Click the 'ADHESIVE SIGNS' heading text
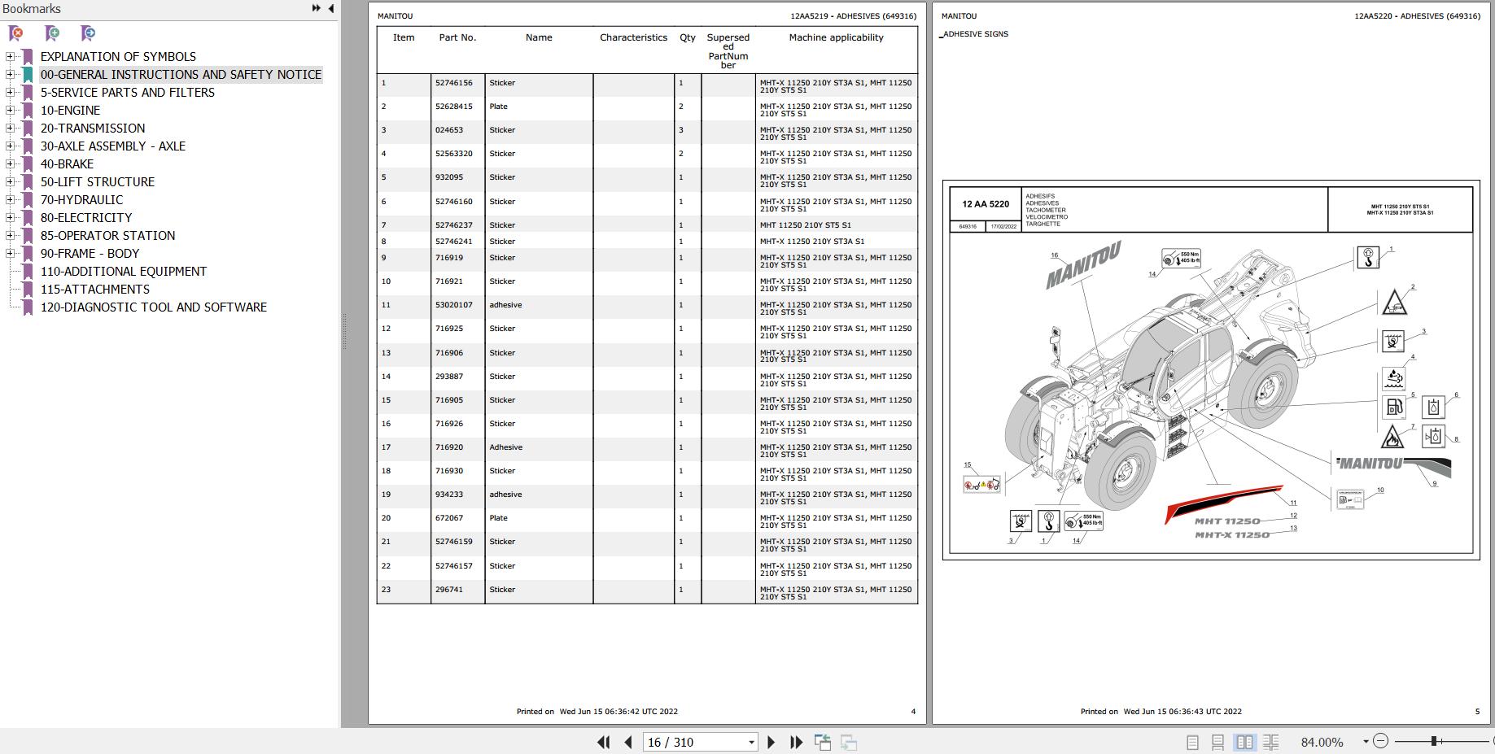Image resolution: width=1495 pixels, height=754 pixels. (975, 34)
